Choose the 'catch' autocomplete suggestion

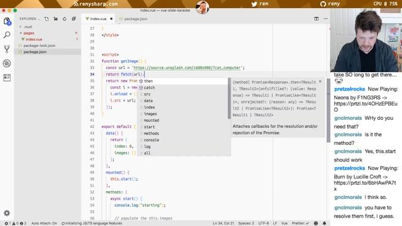click(183, 88)
